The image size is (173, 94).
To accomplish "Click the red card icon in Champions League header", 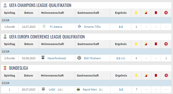I will [x=156, y=12].
